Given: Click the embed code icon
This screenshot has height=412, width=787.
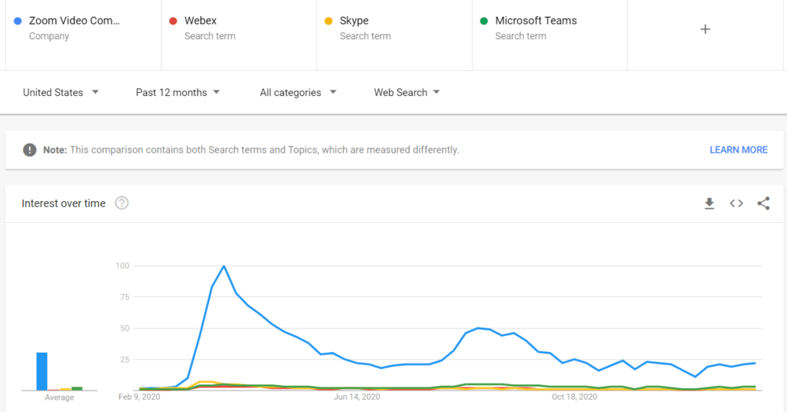Looking at the screenshot, I should pos(736,203).
